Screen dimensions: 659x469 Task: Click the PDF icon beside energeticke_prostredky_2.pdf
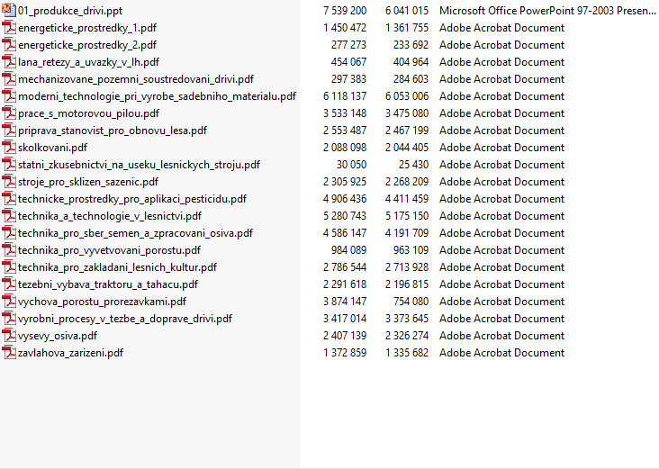[9, 44]
